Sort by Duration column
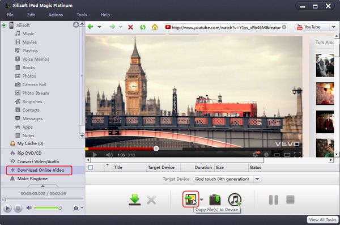Image resolution: width=340 pixels, height=225 pixels. tap(198, 167)
